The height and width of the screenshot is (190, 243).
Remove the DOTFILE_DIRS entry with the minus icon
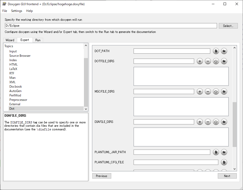[208, 61]
